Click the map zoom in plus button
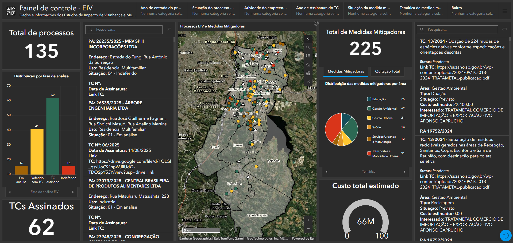The height and width of the screenshot is (243, 513). point(308,220)
